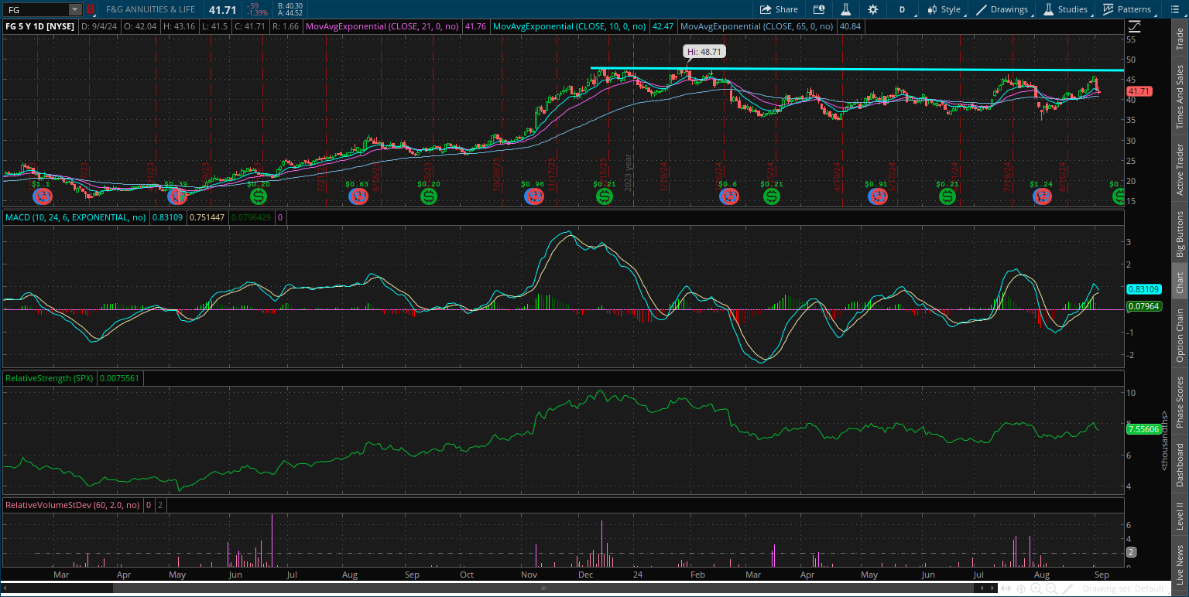This screenshot has width=1189, height=597.
Task: Click the 41.71 current price tag on axis
Action: point(1139,91)
